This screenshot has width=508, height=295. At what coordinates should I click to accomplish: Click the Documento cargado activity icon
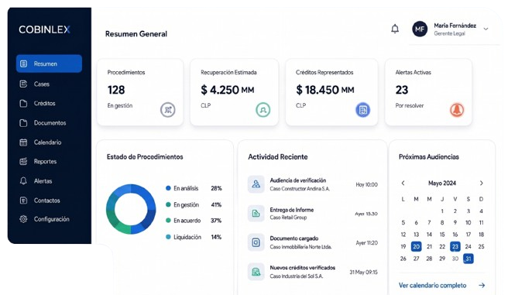pyautogui.click(x=256, y=242)
